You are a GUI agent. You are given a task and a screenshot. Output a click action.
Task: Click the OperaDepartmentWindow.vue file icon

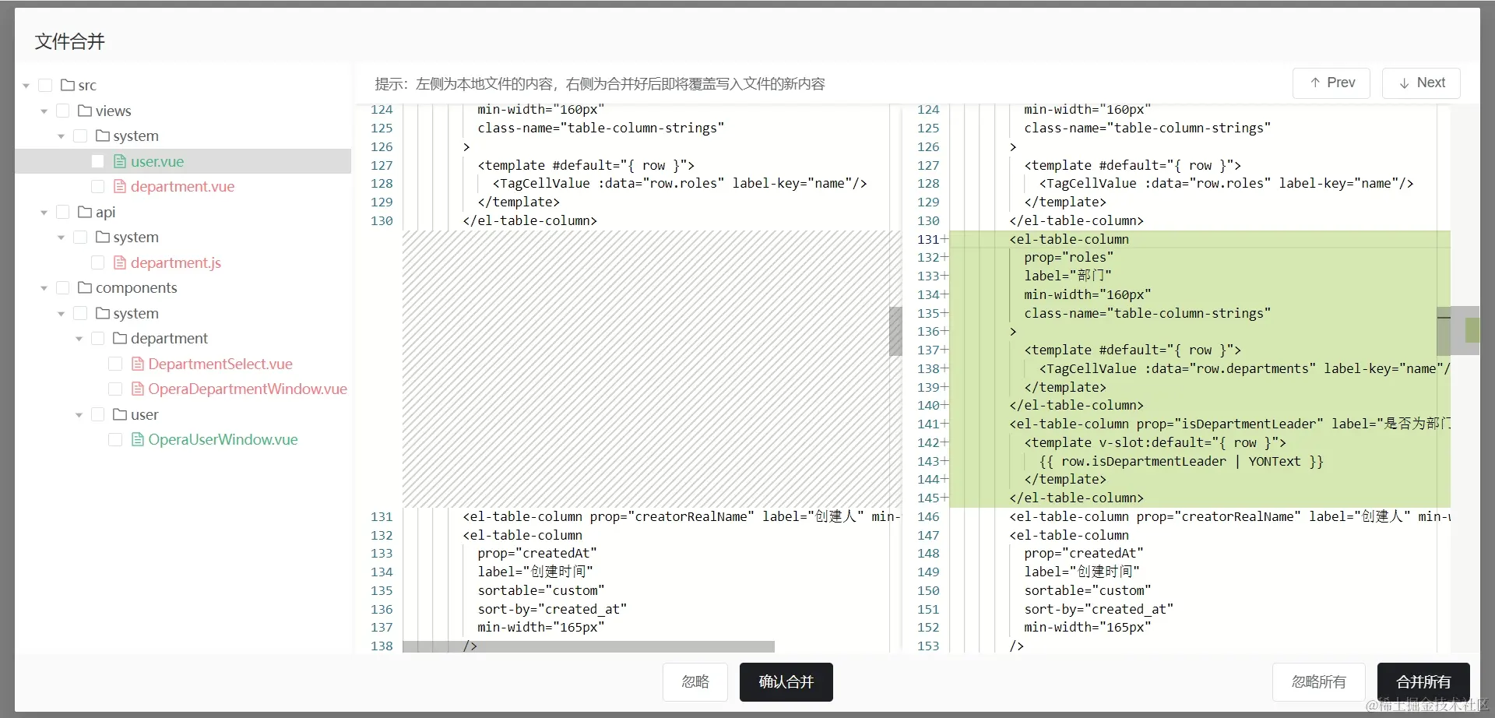[138, 389]
